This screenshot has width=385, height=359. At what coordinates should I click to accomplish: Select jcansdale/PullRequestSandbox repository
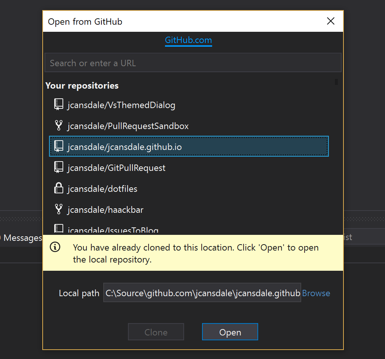coord(189,125)
